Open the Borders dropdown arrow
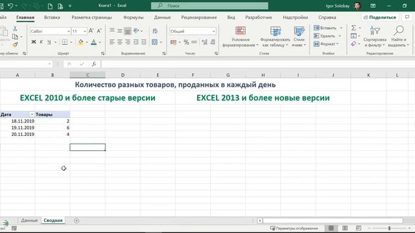The width and height of the screenshot is (415, 233). 71,42
